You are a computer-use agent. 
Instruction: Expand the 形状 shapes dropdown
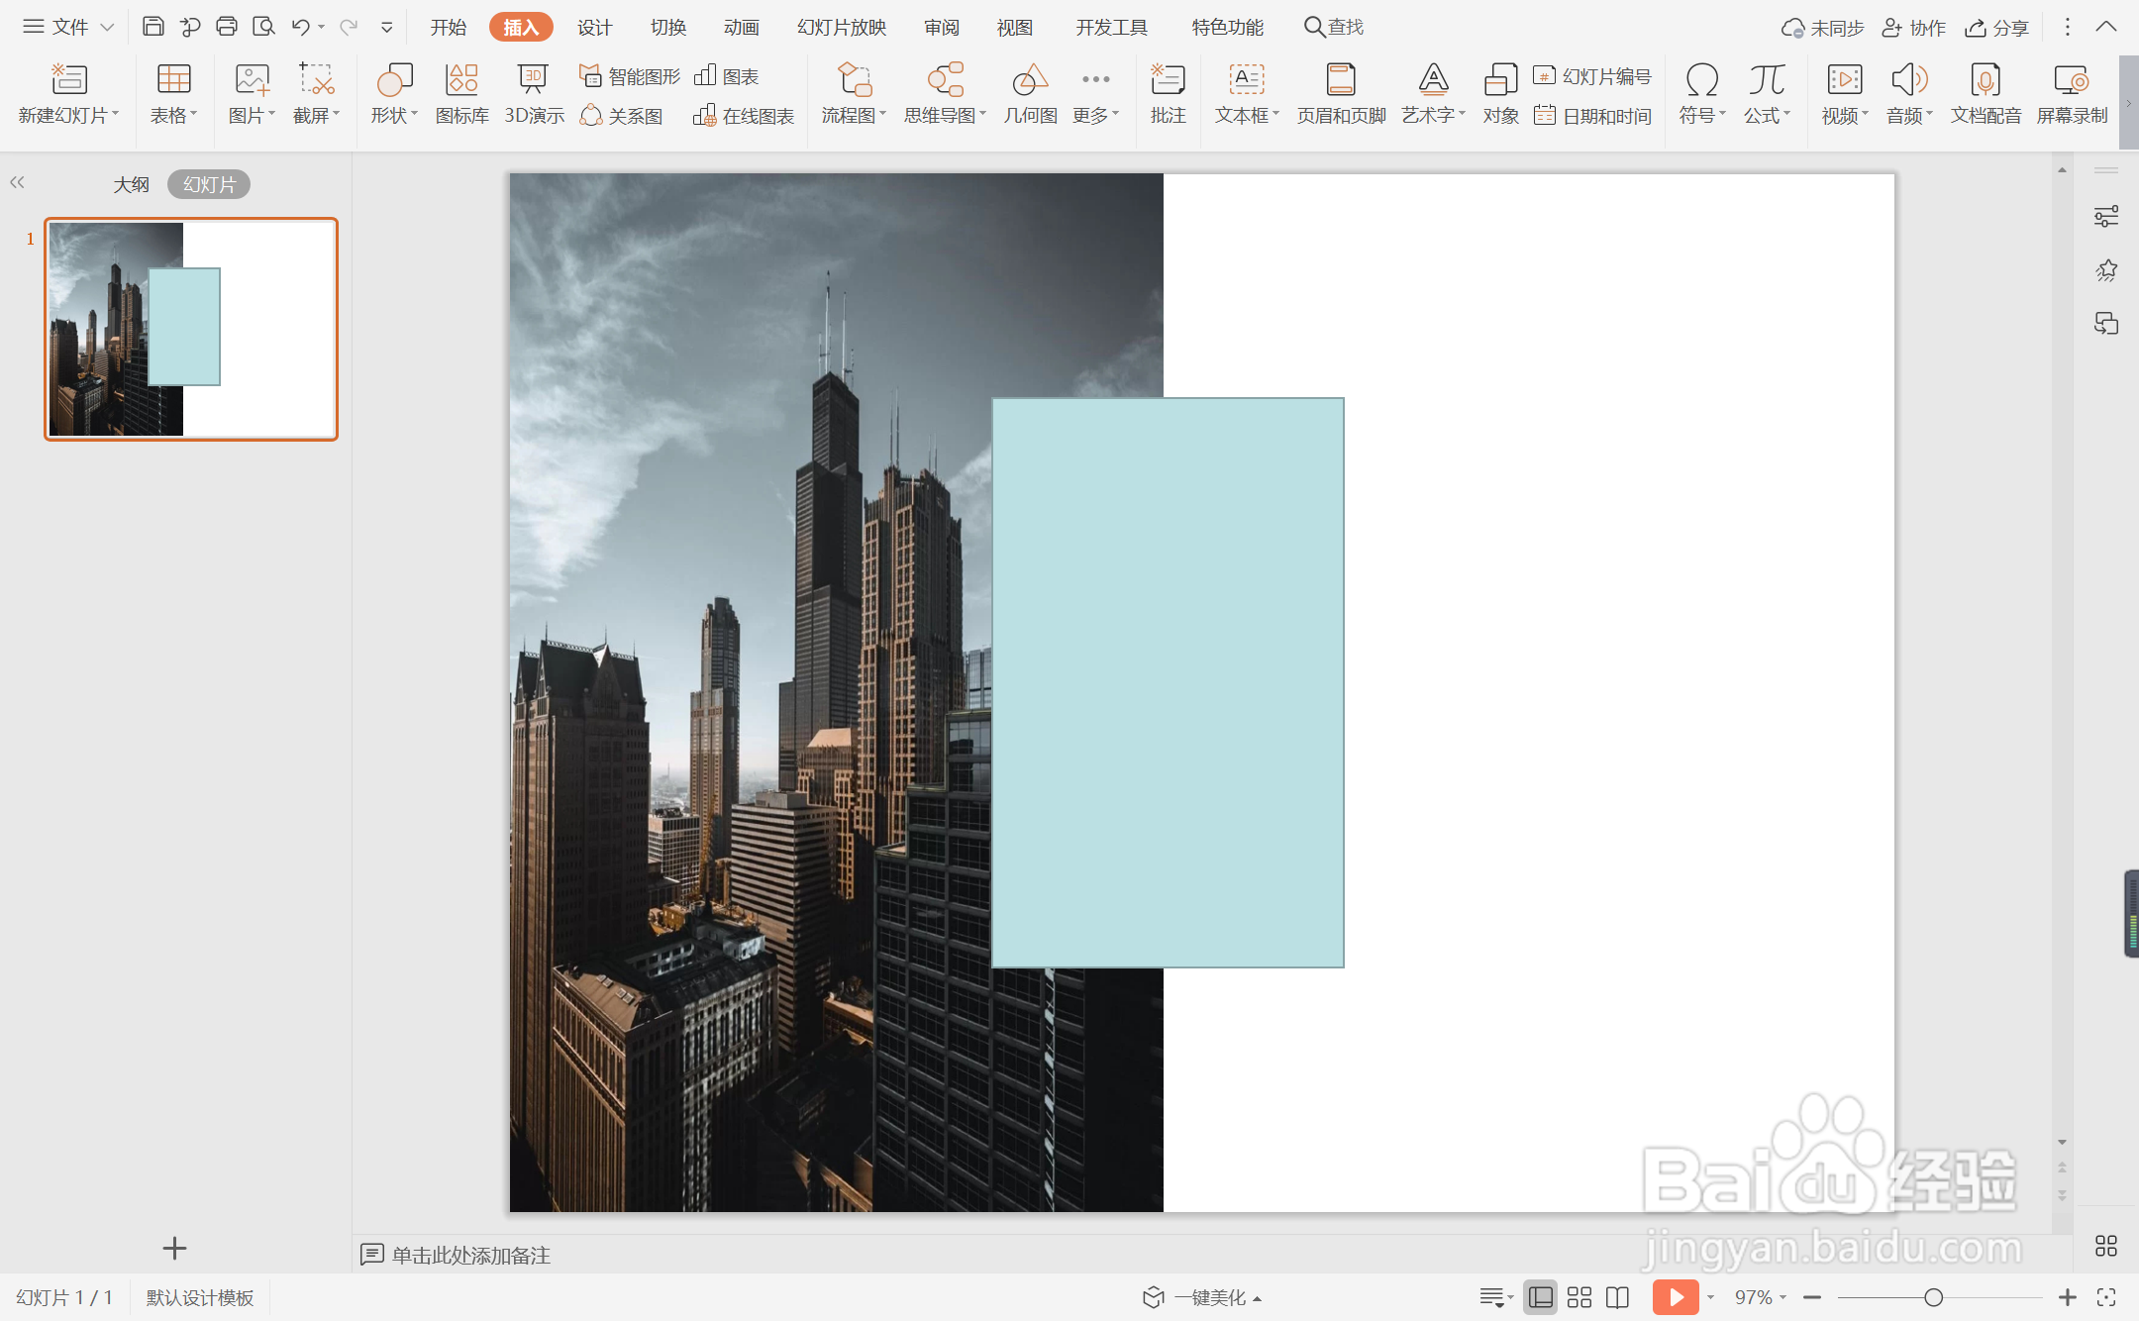pyautogui.click(x=394, y=115)
